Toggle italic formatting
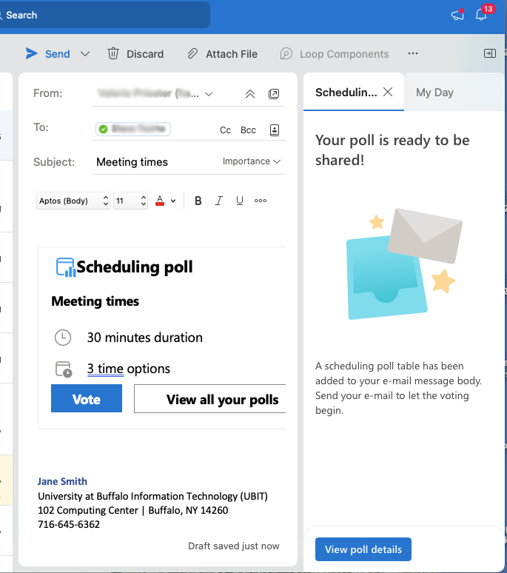Image resolution: width=507 pixels, height=573 pixels. click(x=218, y=201)
